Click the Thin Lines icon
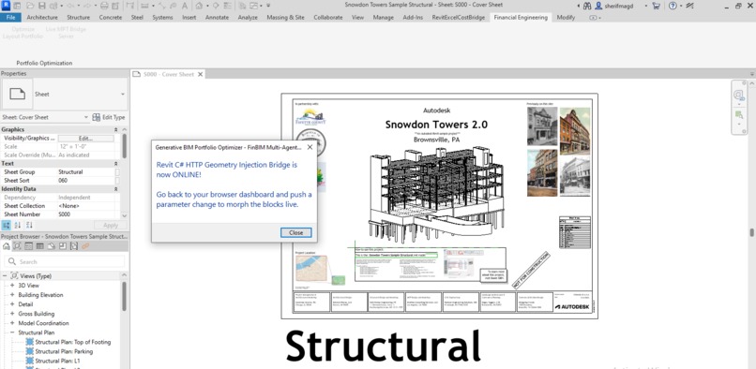Viewport: 756px width, 369px height. click(x=228, y=6)
